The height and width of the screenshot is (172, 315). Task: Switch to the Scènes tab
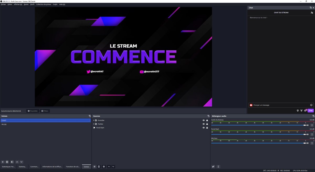pos(86,166)
